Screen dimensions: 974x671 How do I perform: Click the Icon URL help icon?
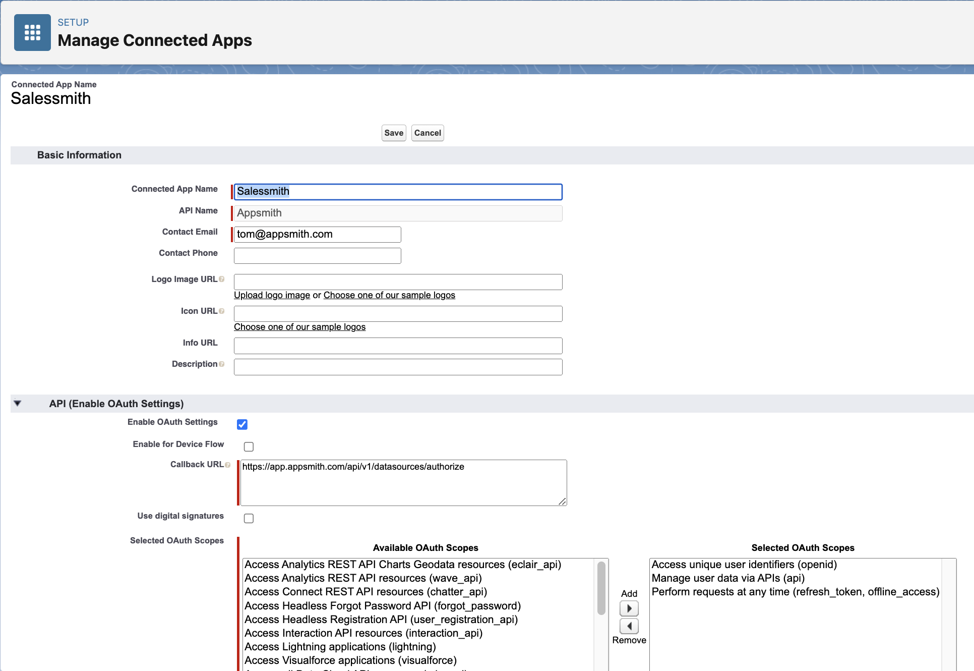click(222, 311)
